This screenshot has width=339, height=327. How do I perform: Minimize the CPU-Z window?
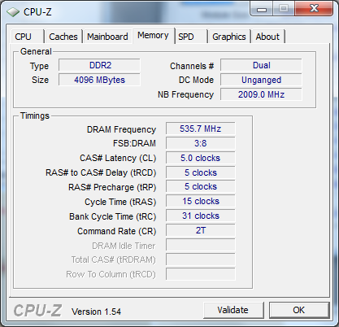[x=262, y=9]
